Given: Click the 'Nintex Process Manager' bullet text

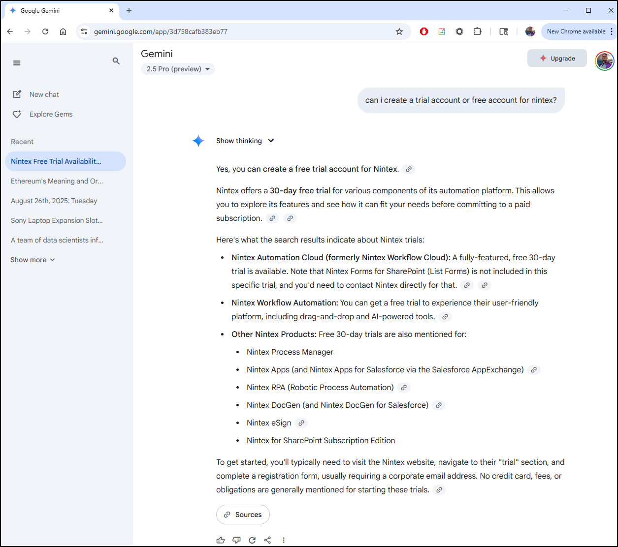Looking at the screenshot, I should coord(290,352).
